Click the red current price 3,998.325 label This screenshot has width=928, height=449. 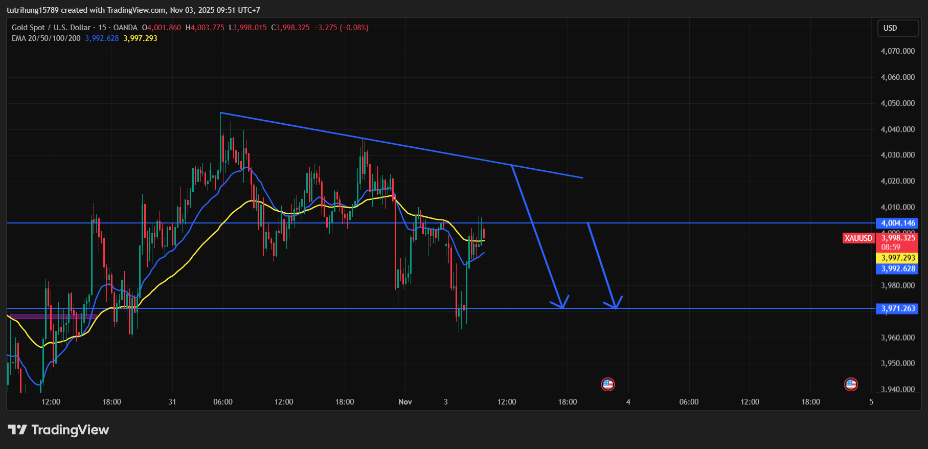pos(898,238)
